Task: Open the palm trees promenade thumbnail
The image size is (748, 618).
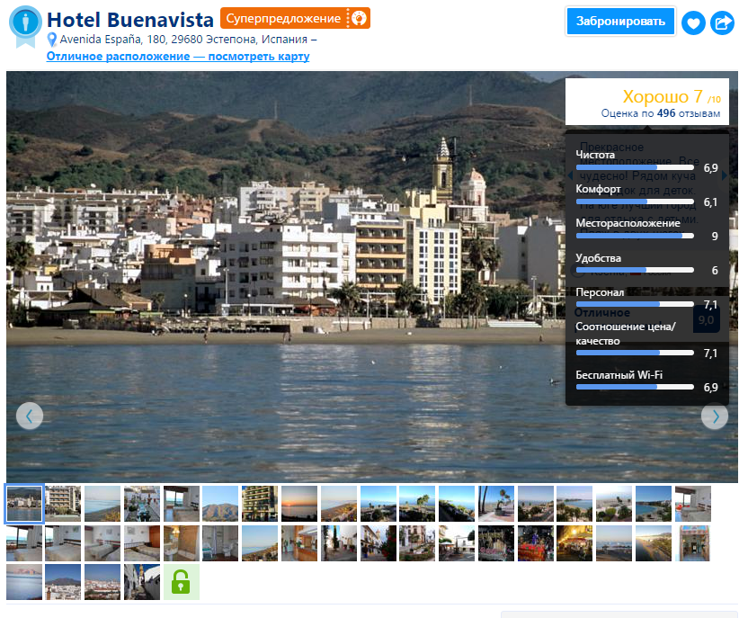Action: pos(496,504)
